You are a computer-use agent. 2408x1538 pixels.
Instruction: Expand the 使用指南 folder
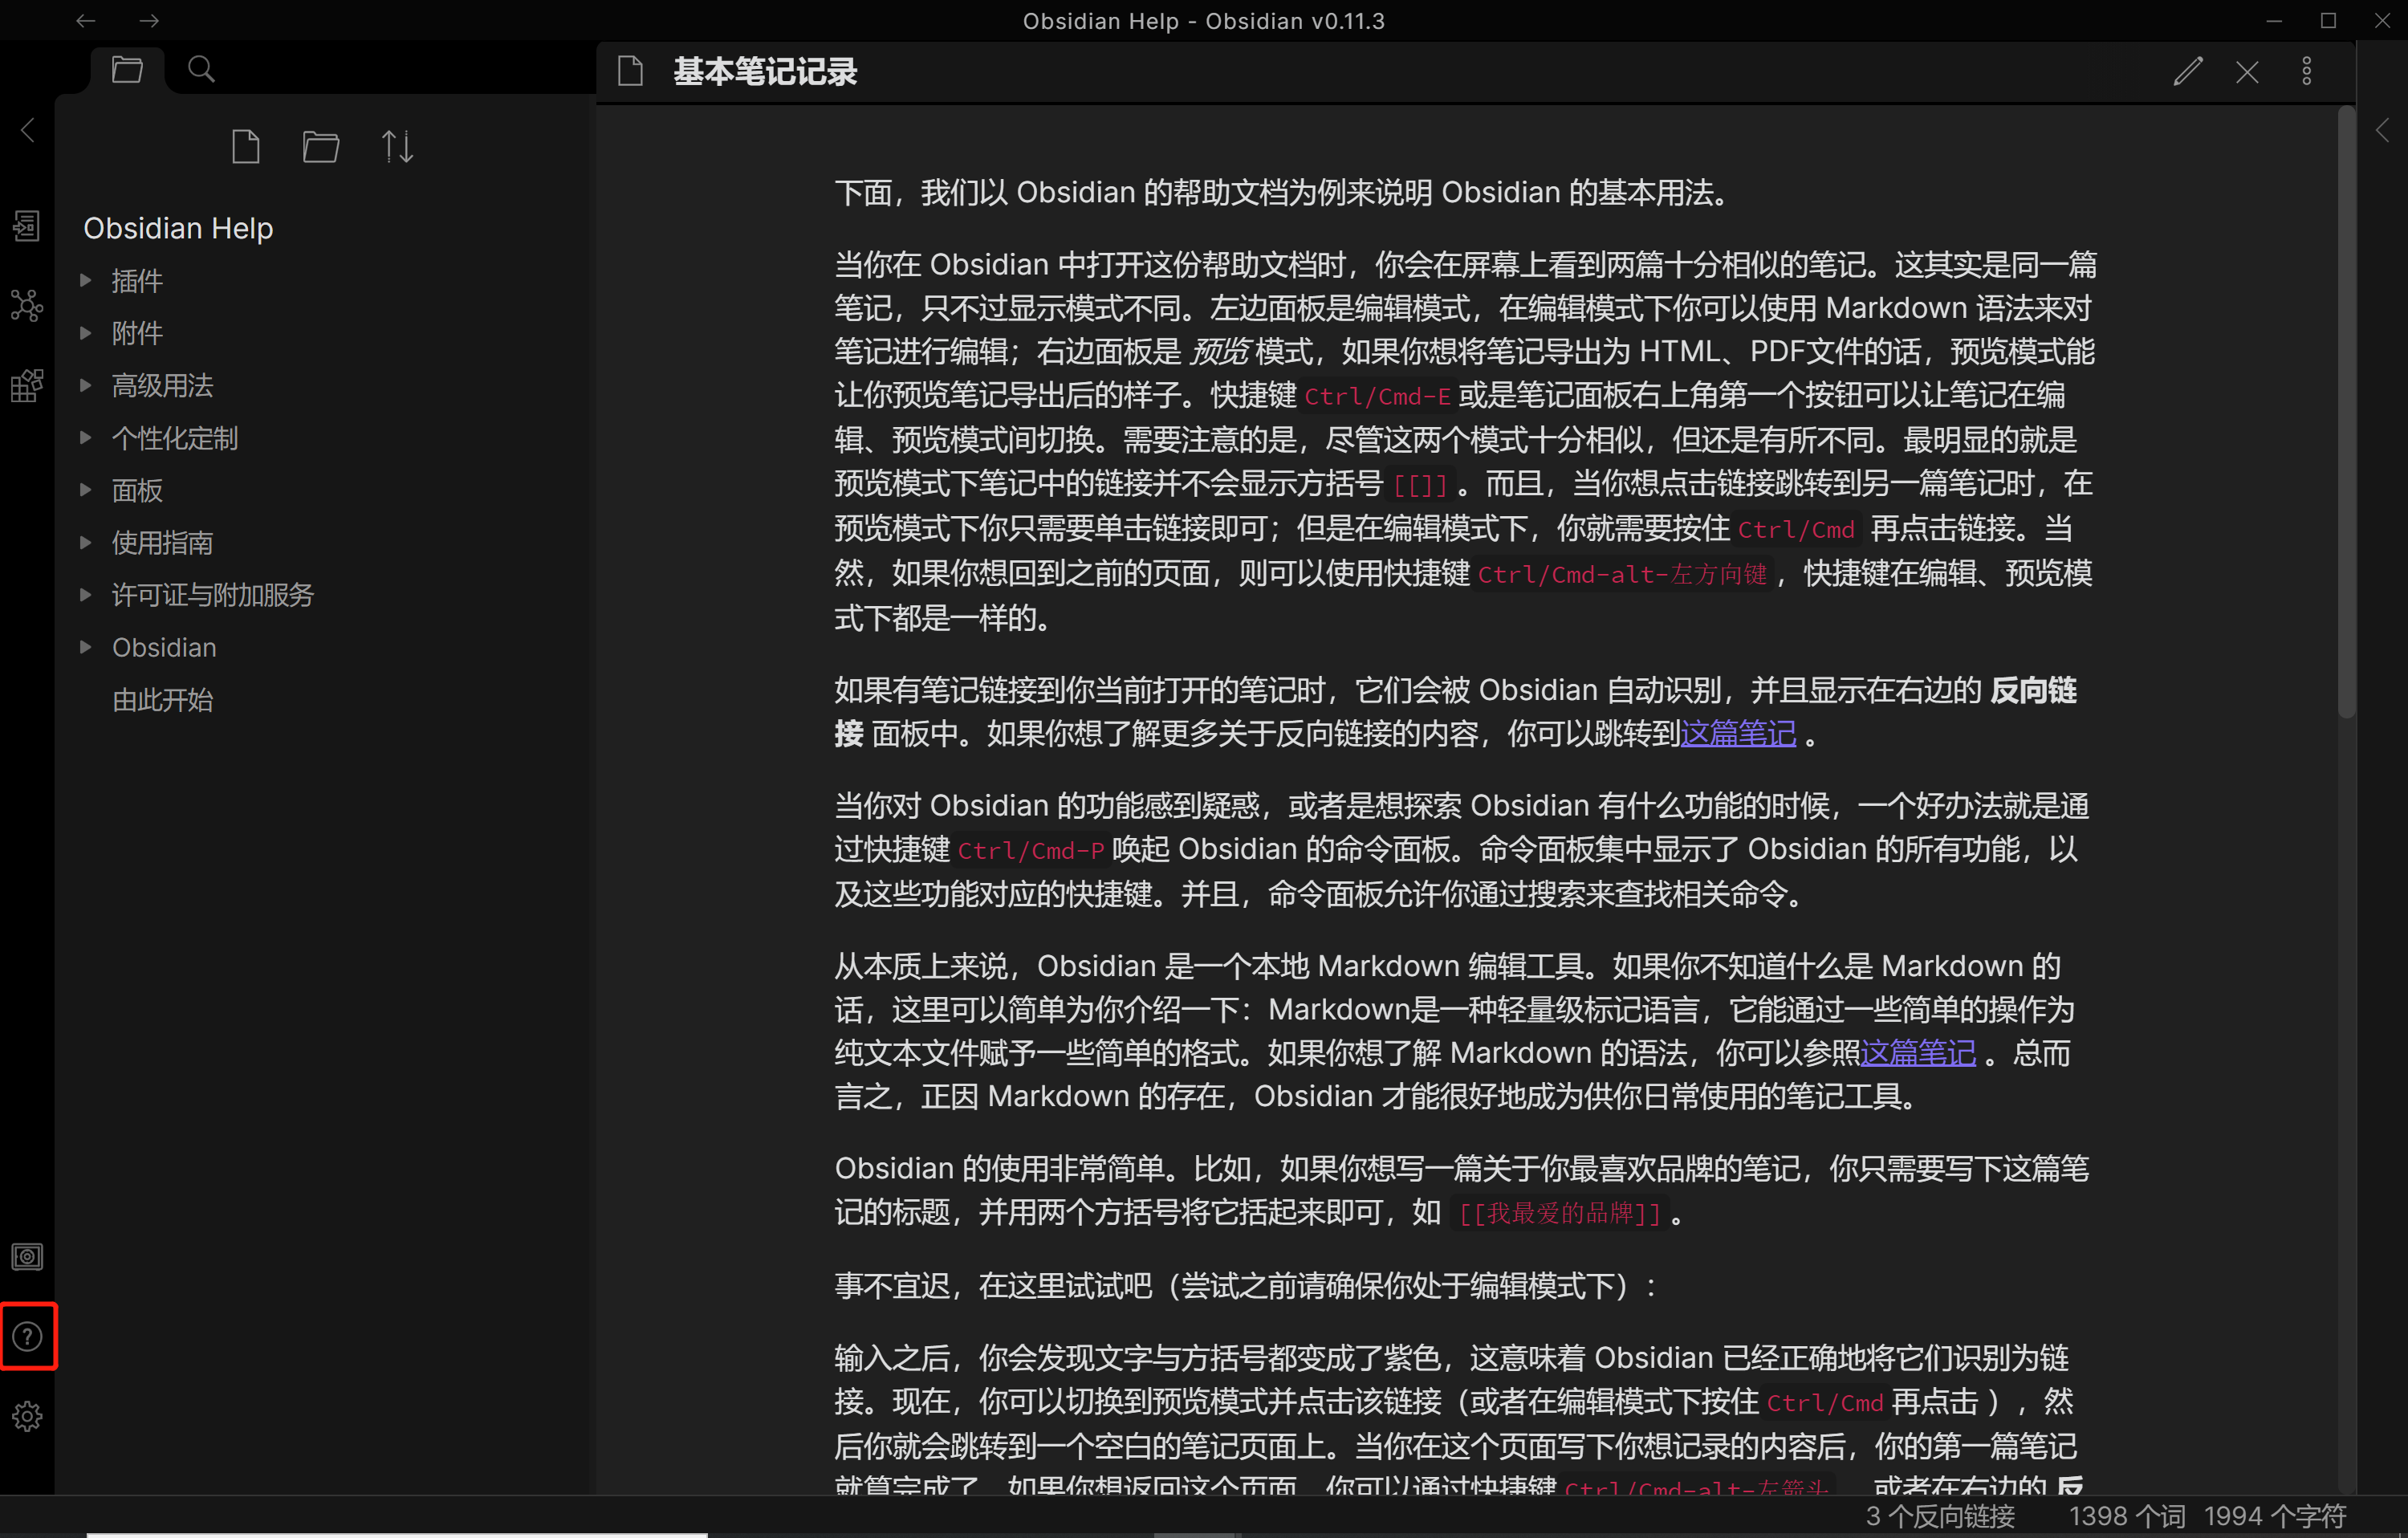coord(86,542)
